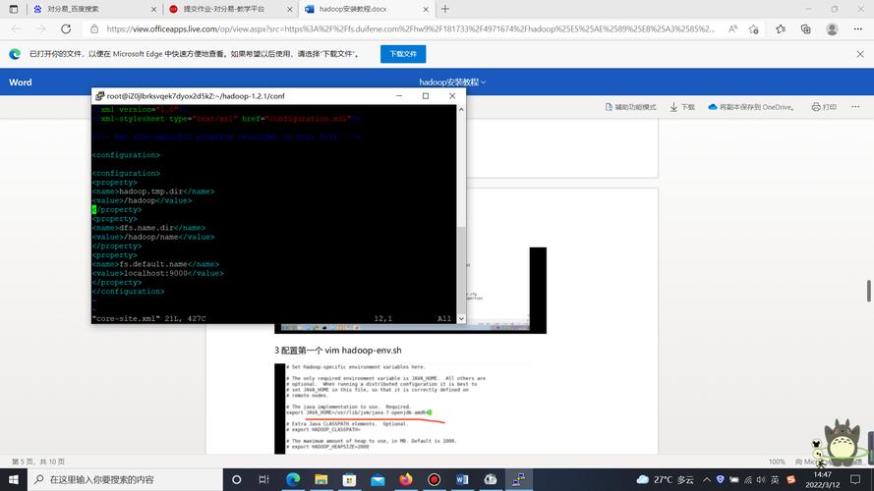Open the 27°C 多云 weather widget
The image size is (874, 491).
tap(666, 479)
